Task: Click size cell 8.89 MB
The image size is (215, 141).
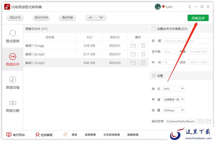Action: point(89,63)
